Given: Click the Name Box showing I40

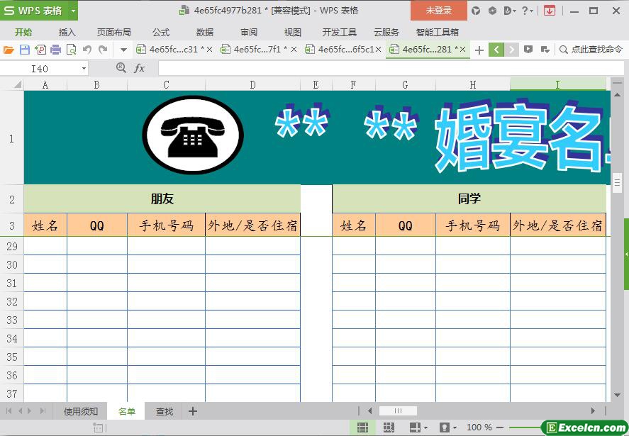Looking at the screenshot, I should coord(39,69).
